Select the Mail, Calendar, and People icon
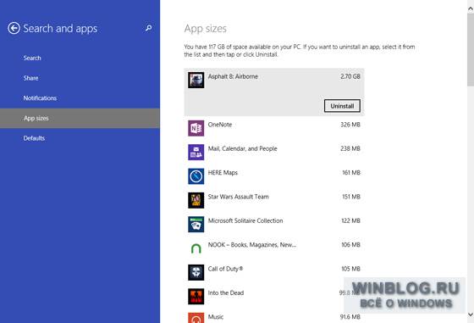 pos(196,153)
